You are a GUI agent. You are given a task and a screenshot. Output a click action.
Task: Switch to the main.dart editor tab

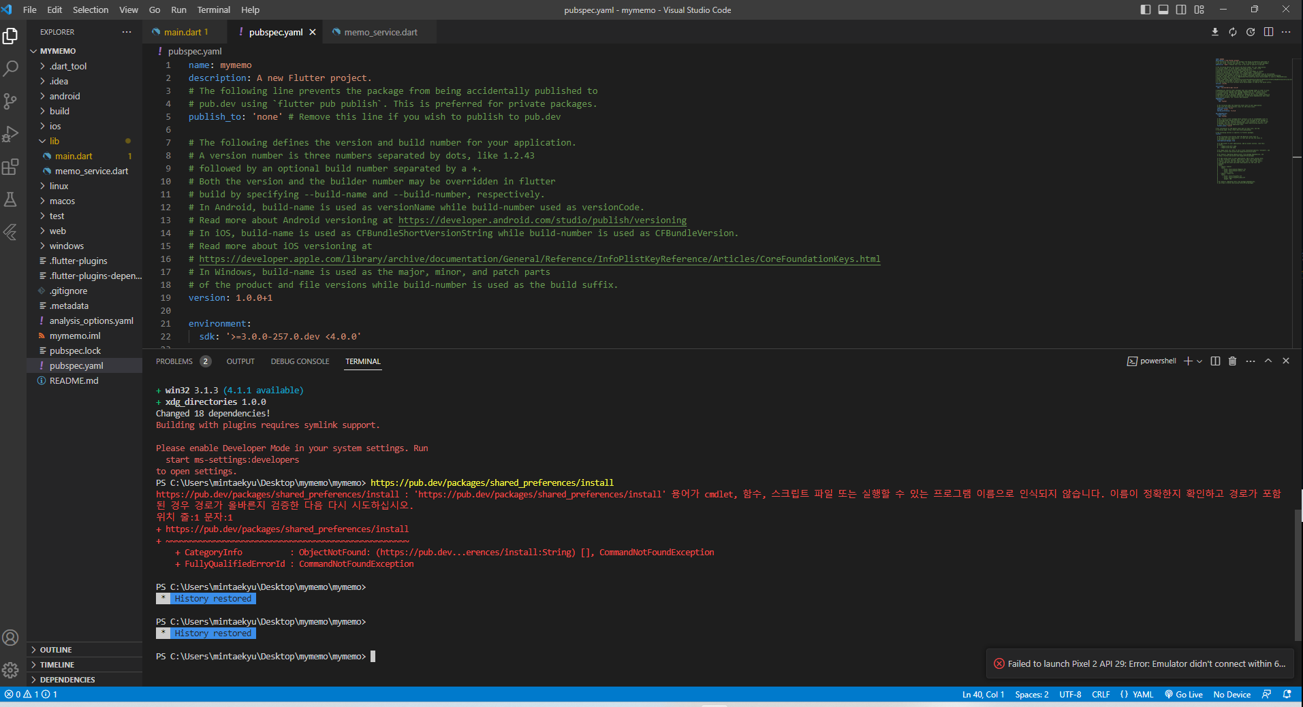coord(185,32)
